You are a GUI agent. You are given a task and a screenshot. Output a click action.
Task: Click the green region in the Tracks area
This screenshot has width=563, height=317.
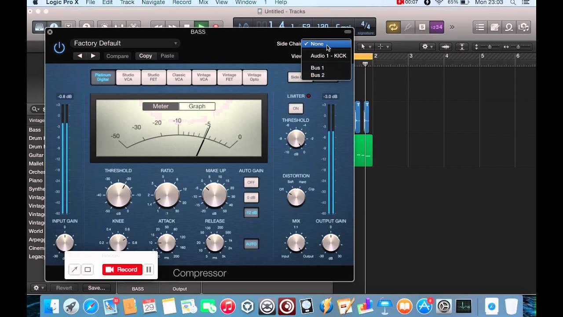pyautogui.click(x=363, y=151)
